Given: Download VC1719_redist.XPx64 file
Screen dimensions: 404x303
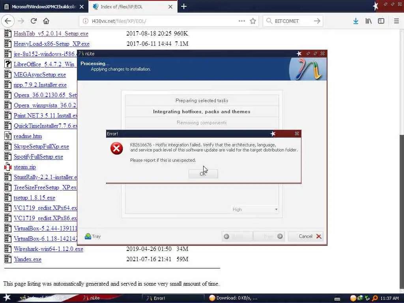Looking at the screenshot, I should [x=45, y=208].
